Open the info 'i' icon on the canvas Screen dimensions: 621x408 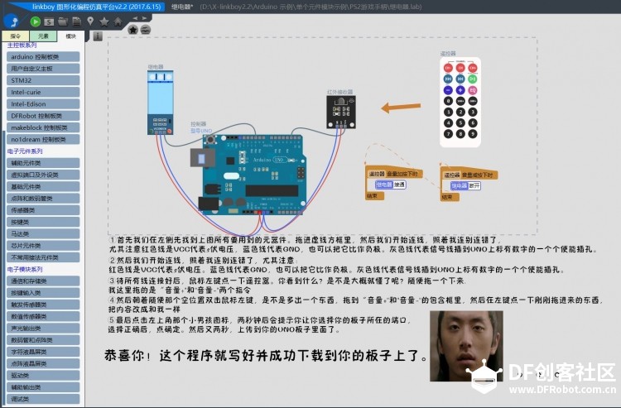(98, 36)
